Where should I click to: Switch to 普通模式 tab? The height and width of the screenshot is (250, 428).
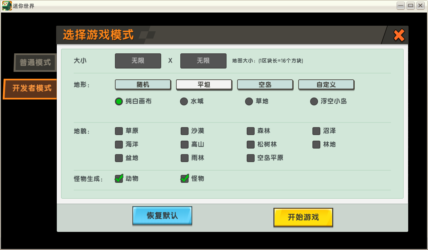coord(35,62)
